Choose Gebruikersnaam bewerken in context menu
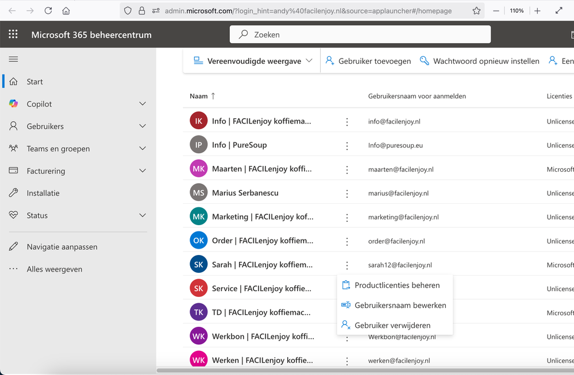Screen dimensions: 574x375 coord(395,305)
